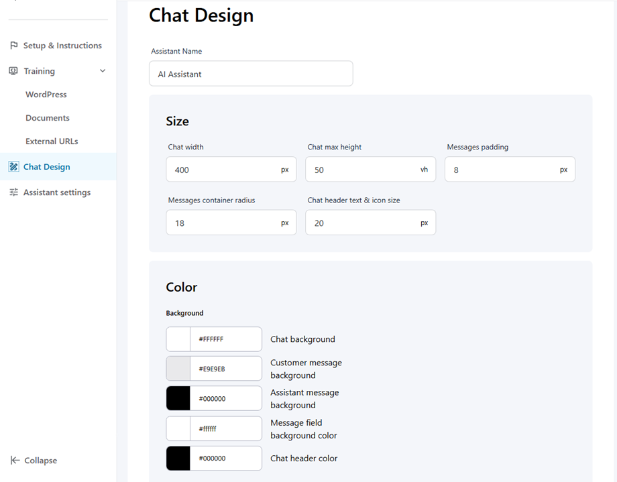
Task: Edit the Chat header color hex value
Action: tap(225, 459)
